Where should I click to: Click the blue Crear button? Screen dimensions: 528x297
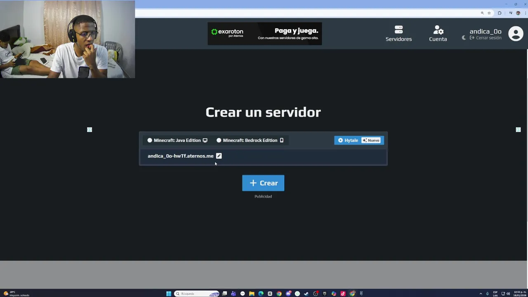click(x=263, y=183)
